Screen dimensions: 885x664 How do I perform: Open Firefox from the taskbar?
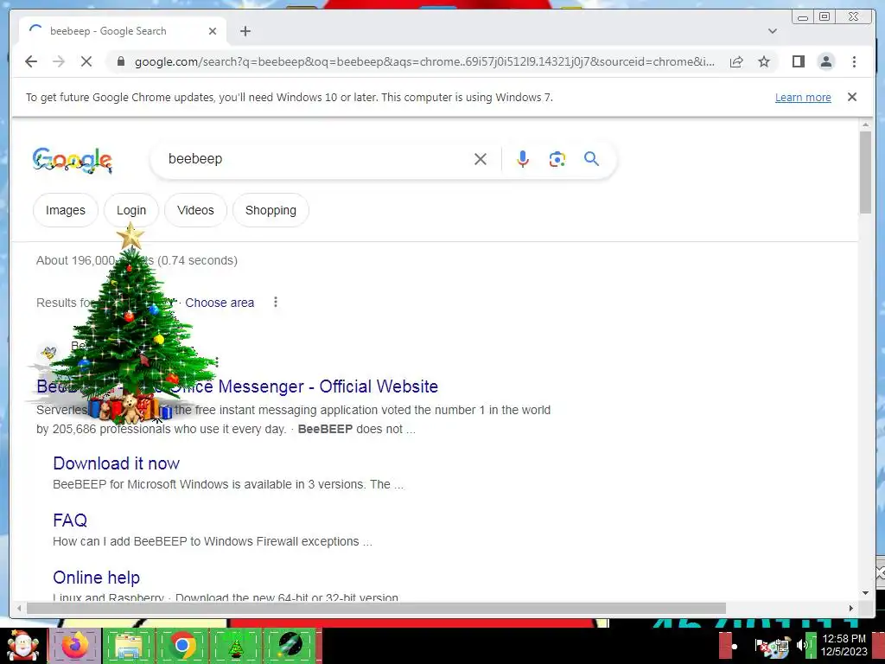click(75, 645)
